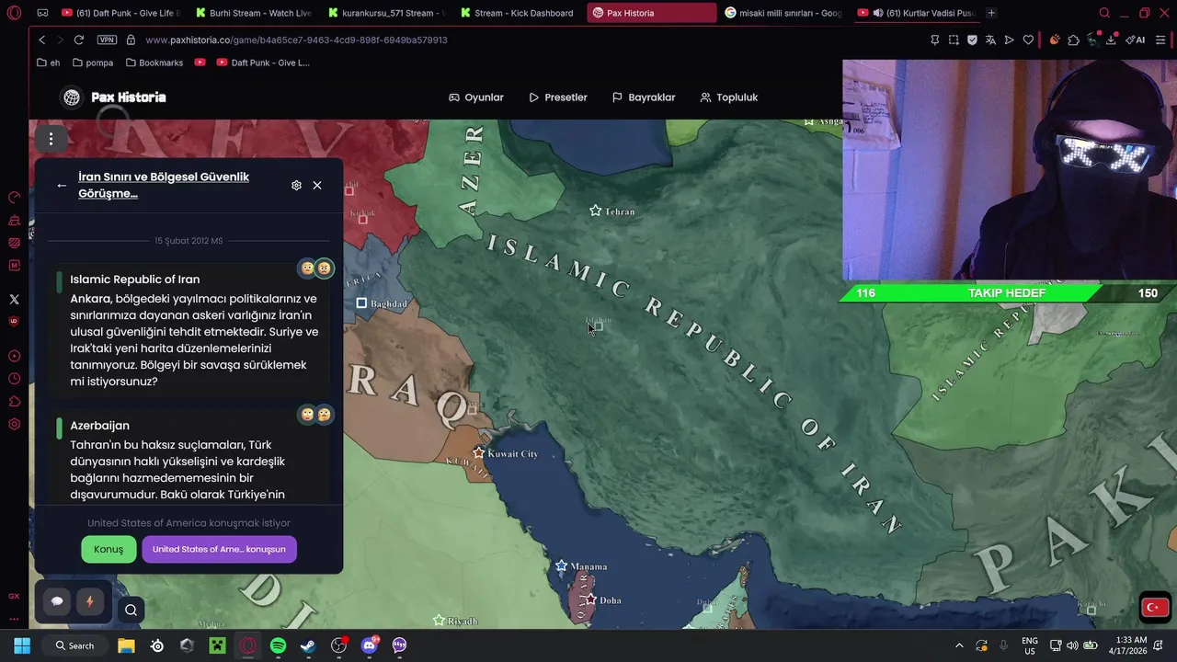1177x662 pixels.
Task: Open File Explorer from the taskbar
Action: [x=126, y=645]
